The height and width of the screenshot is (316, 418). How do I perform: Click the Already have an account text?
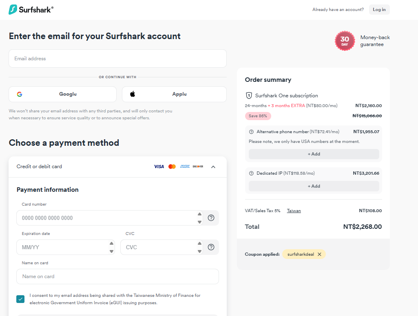click(x=338, y=10)
